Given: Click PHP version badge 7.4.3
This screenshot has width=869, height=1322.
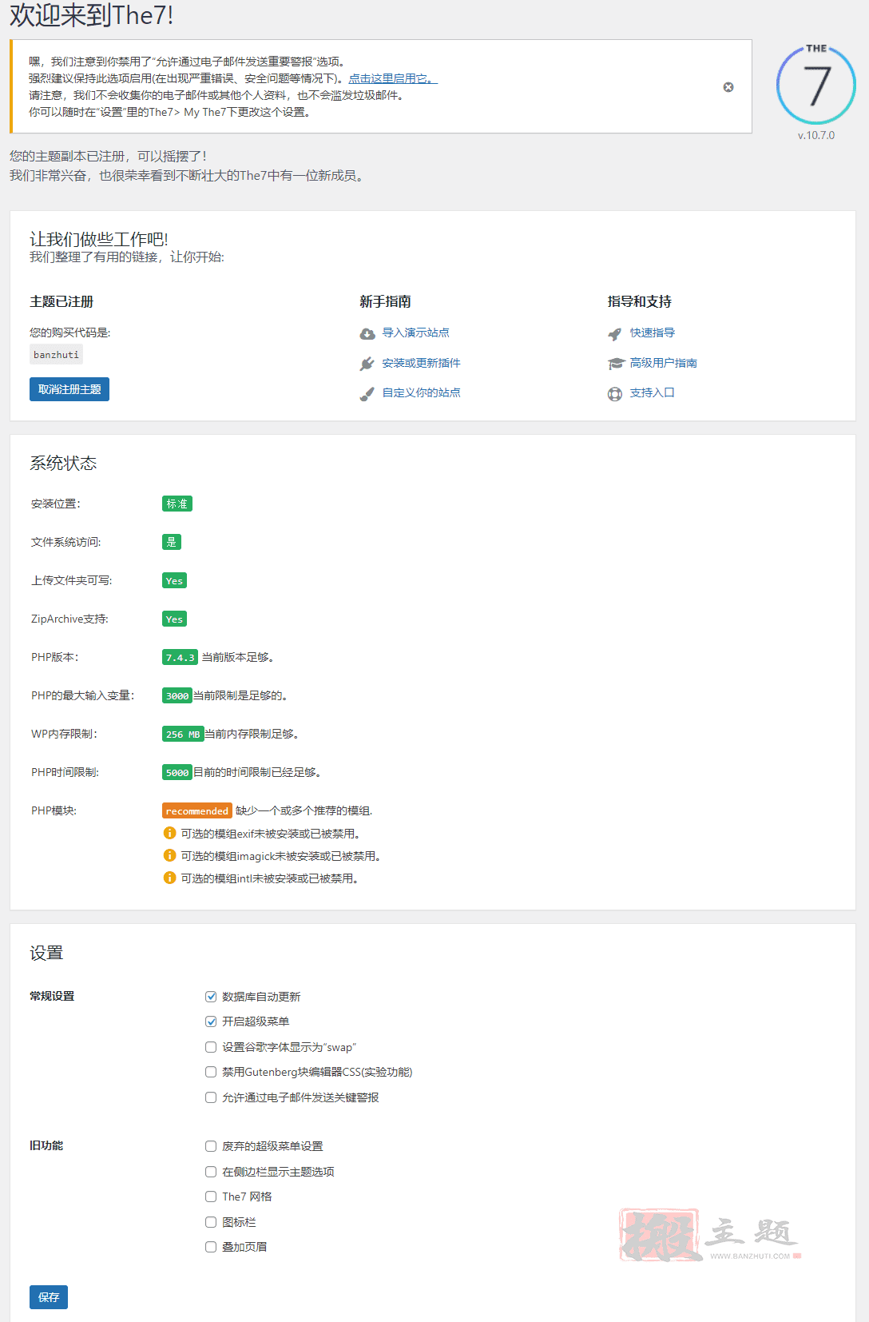Looking at the screenshot, I should (x=180, y=657).
